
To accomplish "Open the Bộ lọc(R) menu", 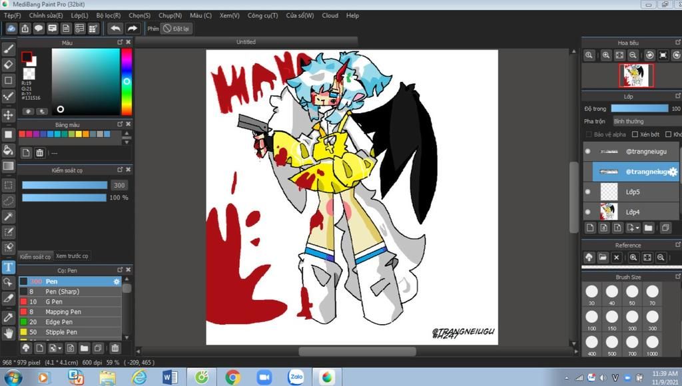I will [x=109, y=15].
